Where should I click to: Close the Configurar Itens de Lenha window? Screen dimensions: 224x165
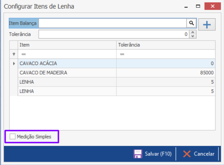213,6
